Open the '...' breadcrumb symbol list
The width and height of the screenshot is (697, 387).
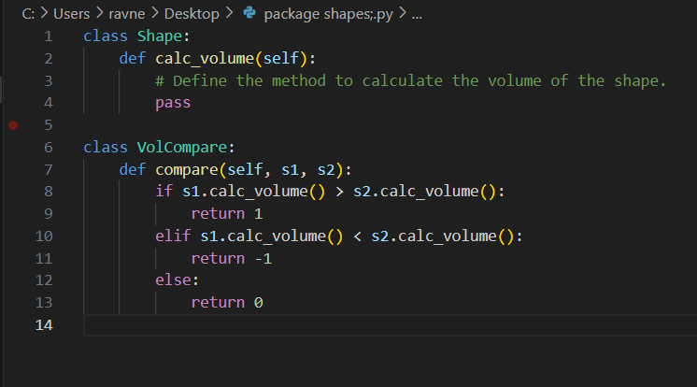[x=417, y=16]
